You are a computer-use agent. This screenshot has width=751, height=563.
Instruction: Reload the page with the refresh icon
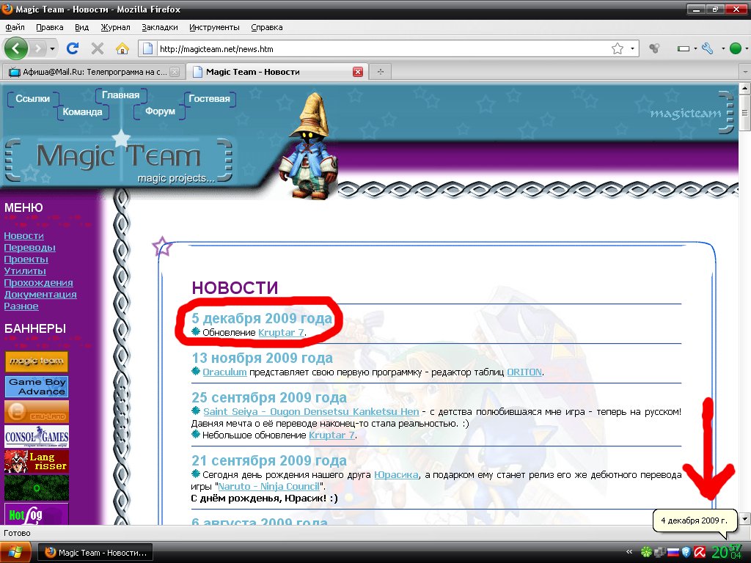(72, 48)
